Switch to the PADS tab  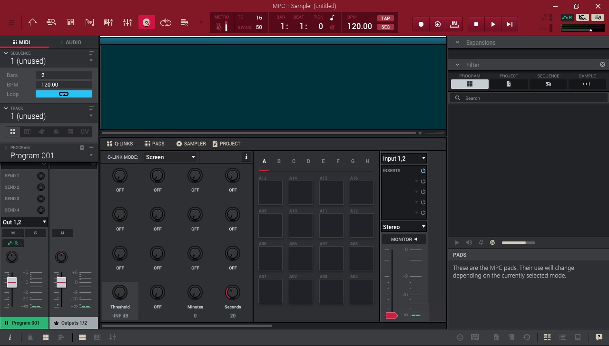(x=154, y=144)
